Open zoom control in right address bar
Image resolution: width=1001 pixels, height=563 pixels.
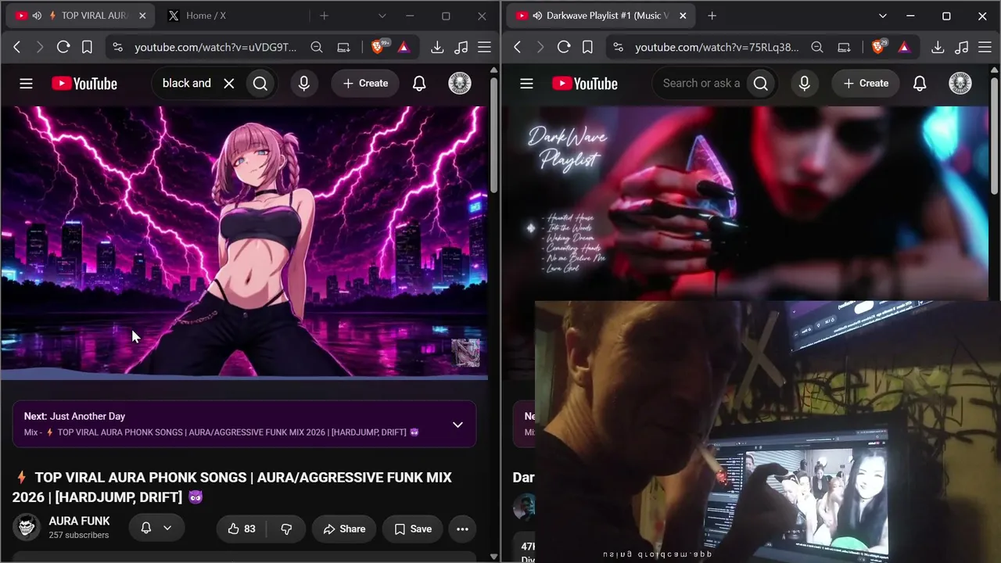pyautogui.click(x=817, y=47)
